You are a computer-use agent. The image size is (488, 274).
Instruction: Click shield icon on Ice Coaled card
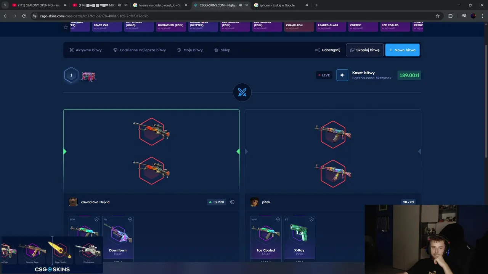point(278,220)
